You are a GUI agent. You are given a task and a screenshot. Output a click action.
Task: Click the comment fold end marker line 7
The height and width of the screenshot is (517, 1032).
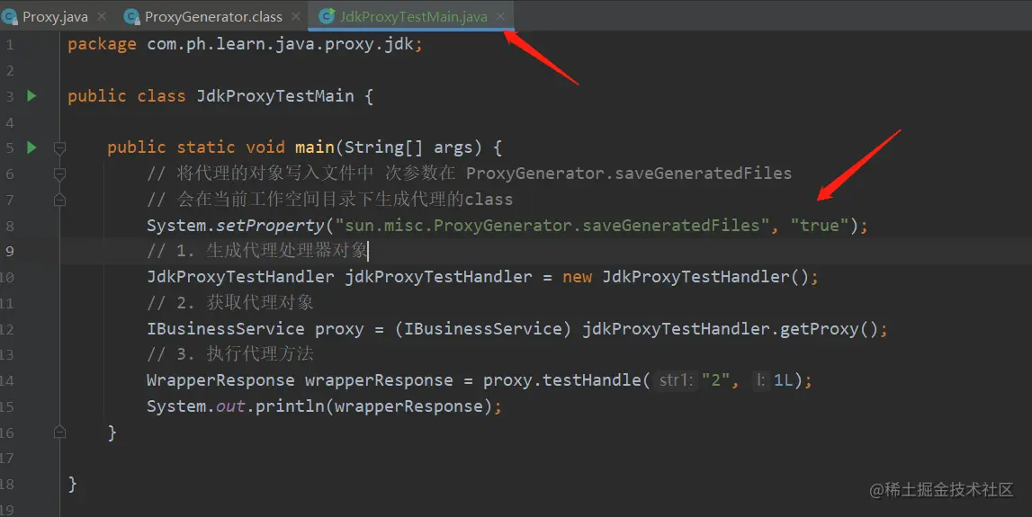59,200
